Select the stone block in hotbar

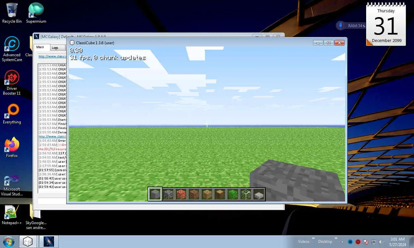pyautogui.click(x=155, y=194)
